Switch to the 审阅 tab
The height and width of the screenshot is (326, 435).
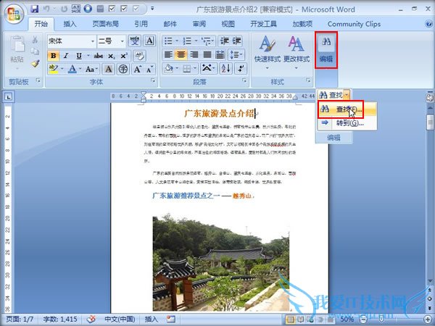pos(199,24)
